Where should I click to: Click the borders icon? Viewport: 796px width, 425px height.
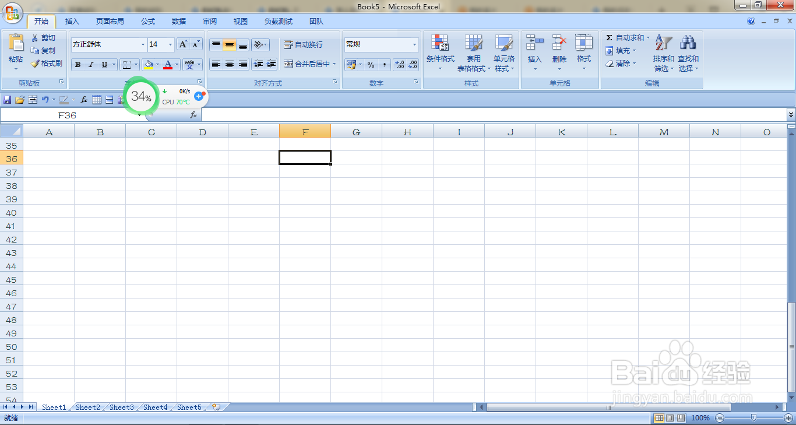point(126,65)
